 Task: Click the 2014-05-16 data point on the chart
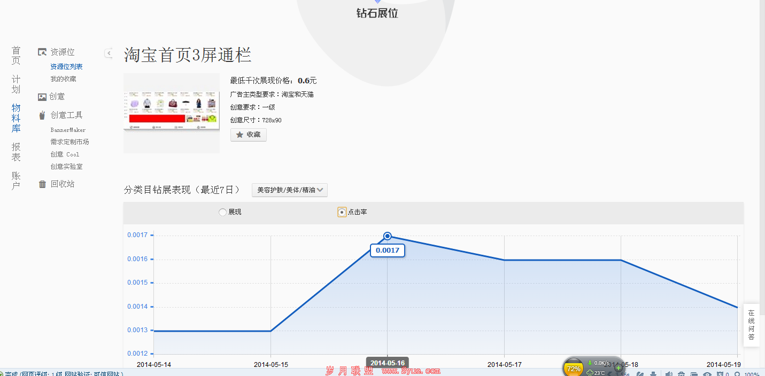388,236
